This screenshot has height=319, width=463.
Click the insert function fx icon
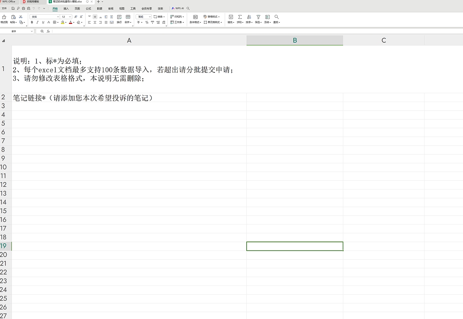click(x=48, y=32)
